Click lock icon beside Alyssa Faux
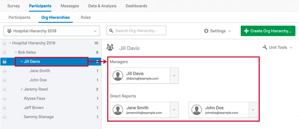The height and width of the screenshot is (129, 299). 4,98
